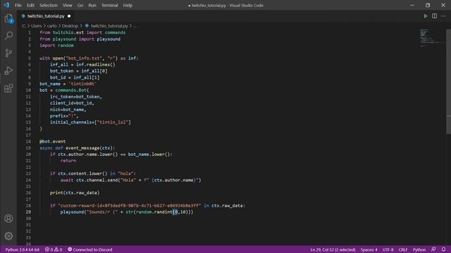This screenshot has height=253, width=451.
Task: Click inf.readlines() on line 6
Action: click(96, 65)
